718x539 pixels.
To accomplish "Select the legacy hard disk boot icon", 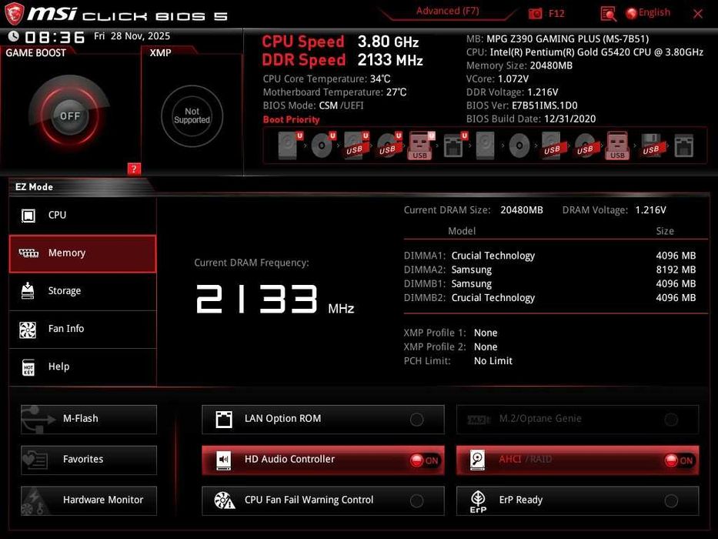I will [486, 146].
